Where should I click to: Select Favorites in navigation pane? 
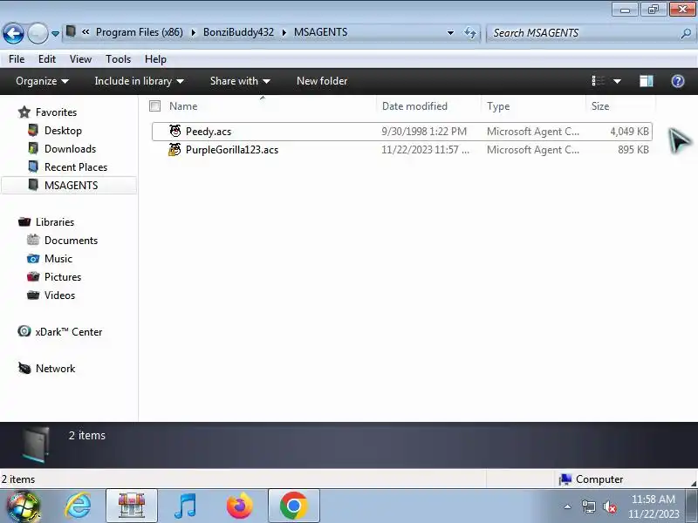point(56,112)
